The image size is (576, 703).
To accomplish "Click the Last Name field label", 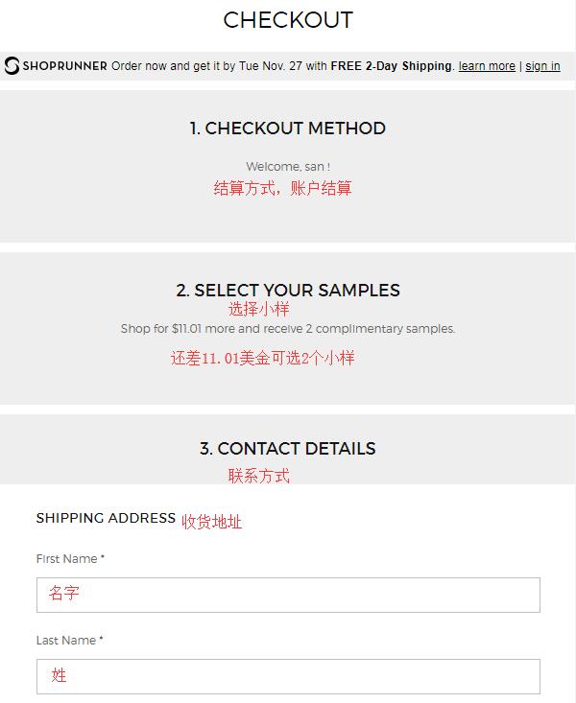I will [x=69, y=641].
